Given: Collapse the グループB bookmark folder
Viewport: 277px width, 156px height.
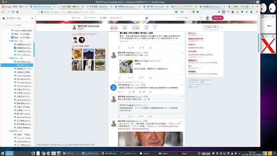Looking at the screenshot, I should pyautogui.click(x=10, y=58).
